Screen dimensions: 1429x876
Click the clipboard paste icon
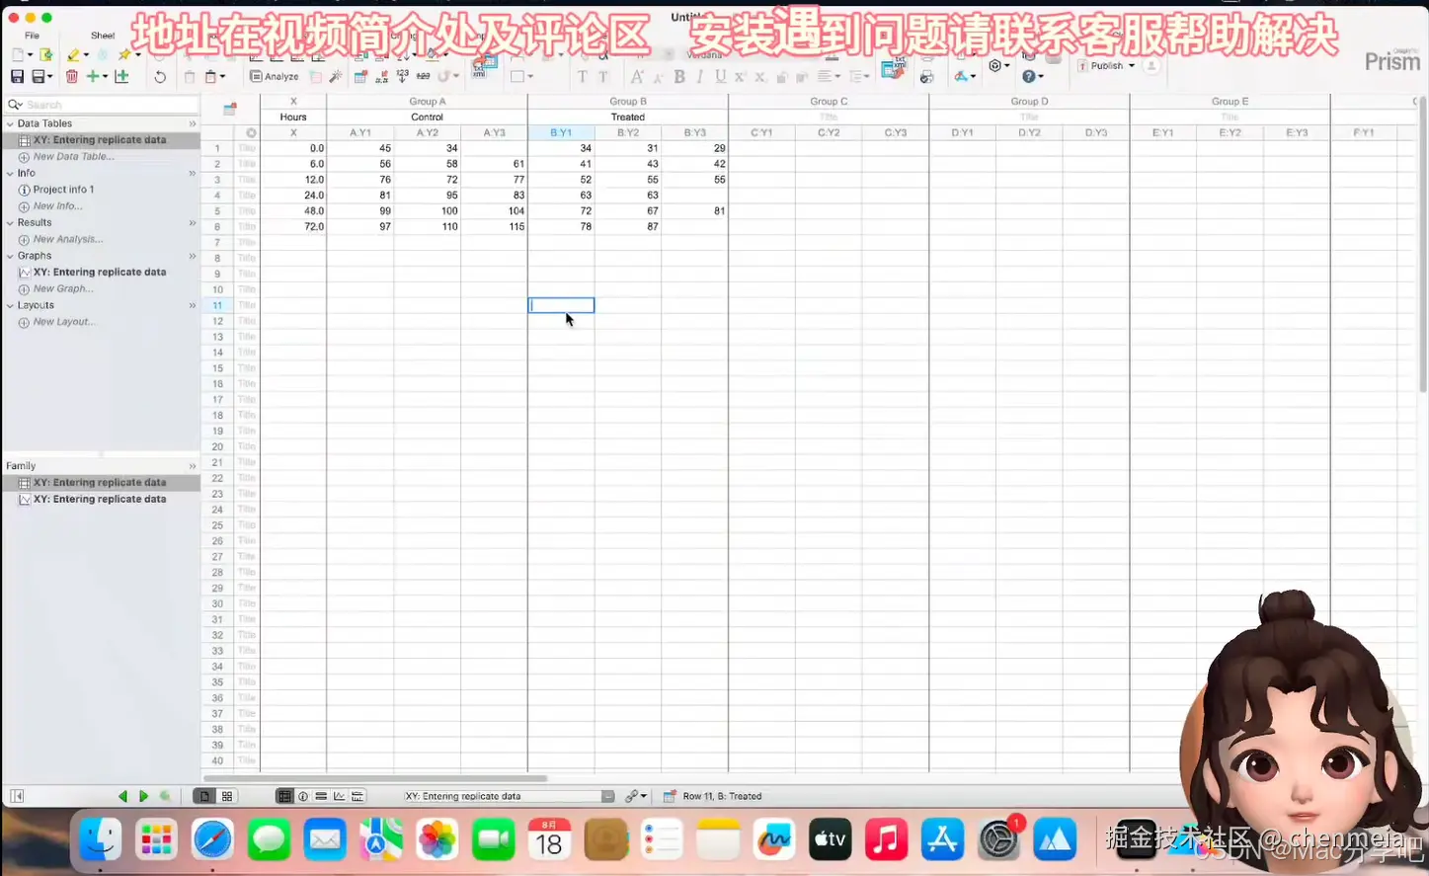click(x=210, y=76)
